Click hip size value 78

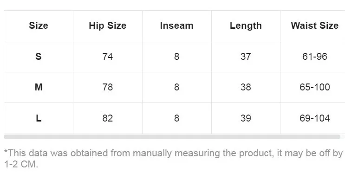tap(108, 87)
